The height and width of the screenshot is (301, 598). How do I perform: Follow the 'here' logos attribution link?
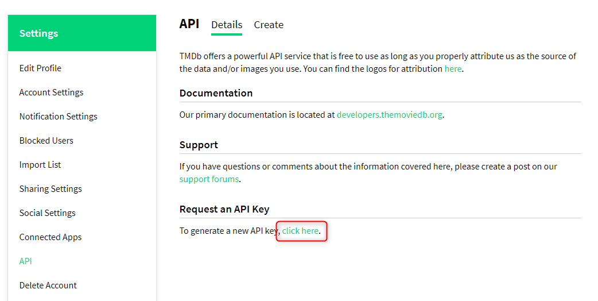coord(453,69)
